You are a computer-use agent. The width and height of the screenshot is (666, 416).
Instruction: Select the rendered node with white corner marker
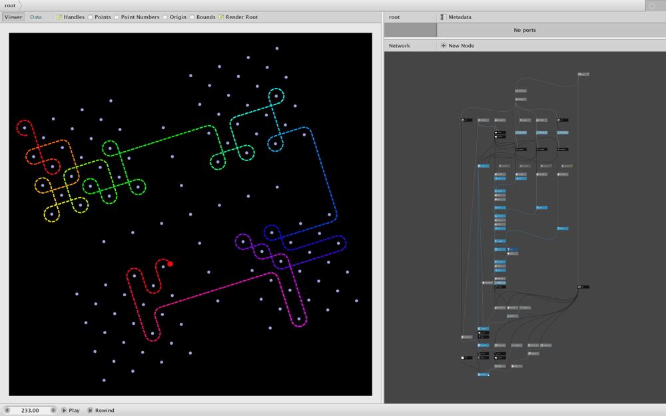[484, 374]
